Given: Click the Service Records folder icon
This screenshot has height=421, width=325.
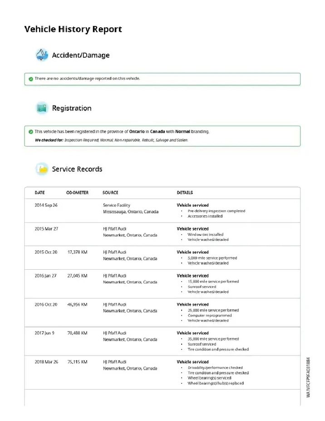Looking at the screenshot, I should point(42,169).
